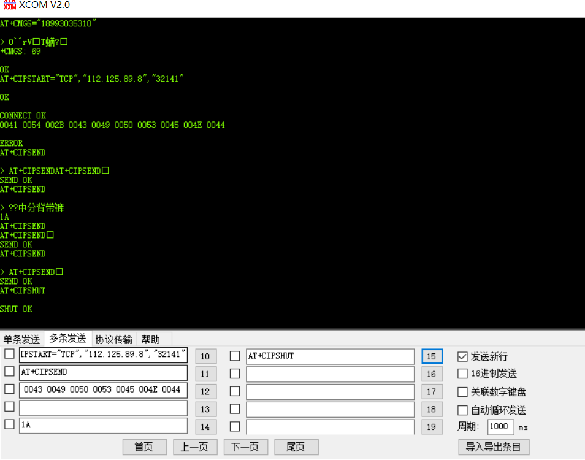The image size is (585, 460).
Task: Click send button 12
Action: (x=205, y=391)
